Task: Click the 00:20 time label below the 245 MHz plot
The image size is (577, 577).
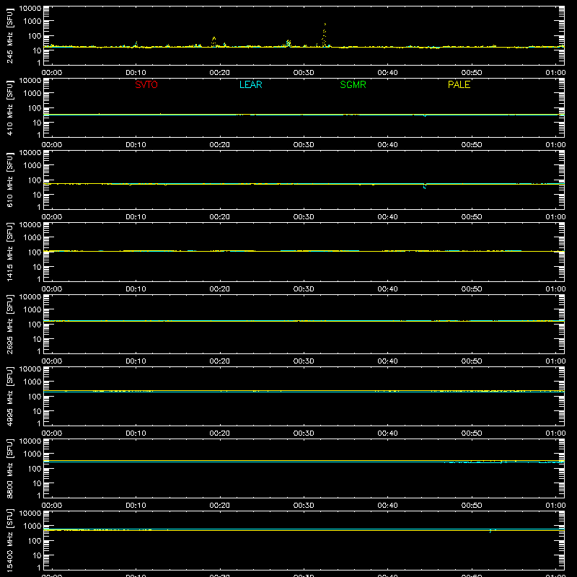Action: 220,73
